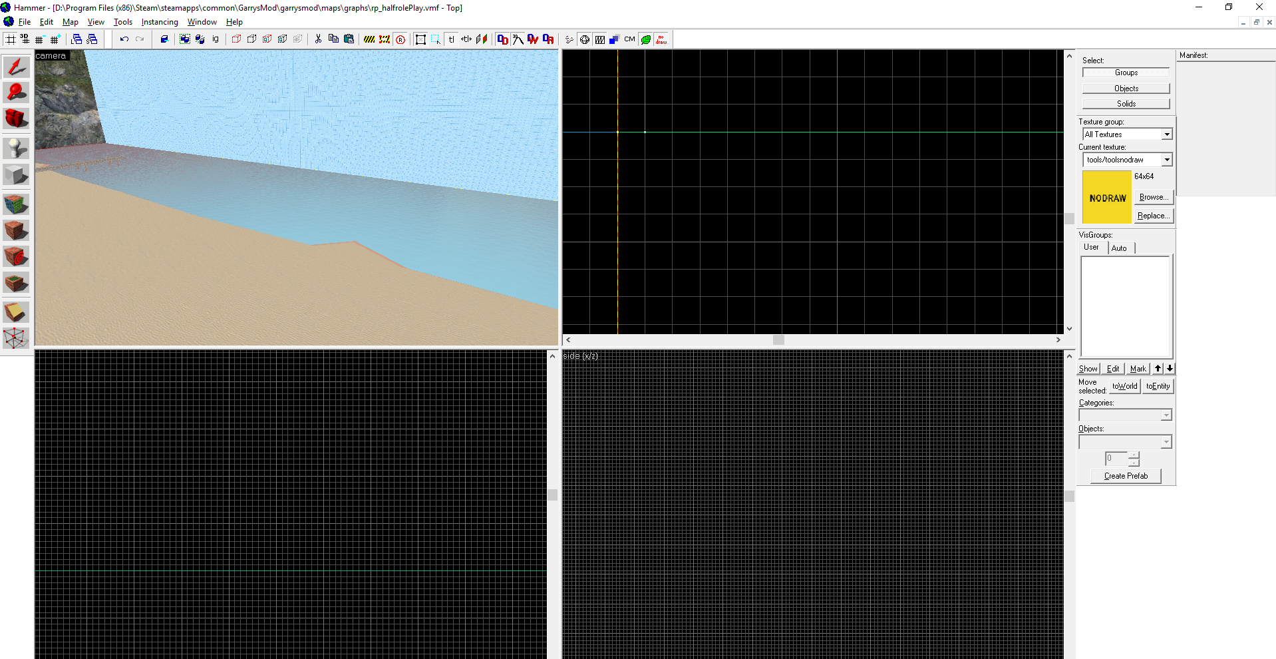Click the Ungroup selected objects icon
Image resolution: width=1276 pixels, height=659 pixels.
tap(200, 39)
